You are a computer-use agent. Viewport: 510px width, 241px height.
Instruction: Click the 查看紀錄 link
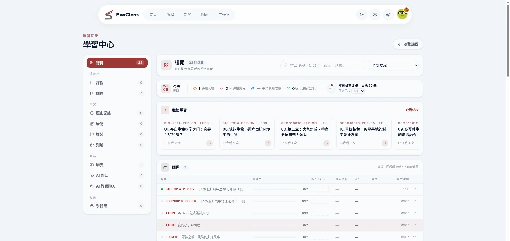[x=412, y=110]
